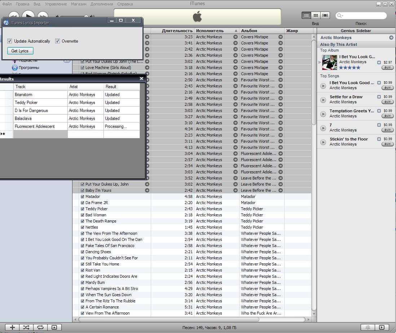The height and width of the screenshot is (333, 396).
Task: Uncheck the Update Automatically checkbox
Action: pyautogui.click(x=10, y=41)
